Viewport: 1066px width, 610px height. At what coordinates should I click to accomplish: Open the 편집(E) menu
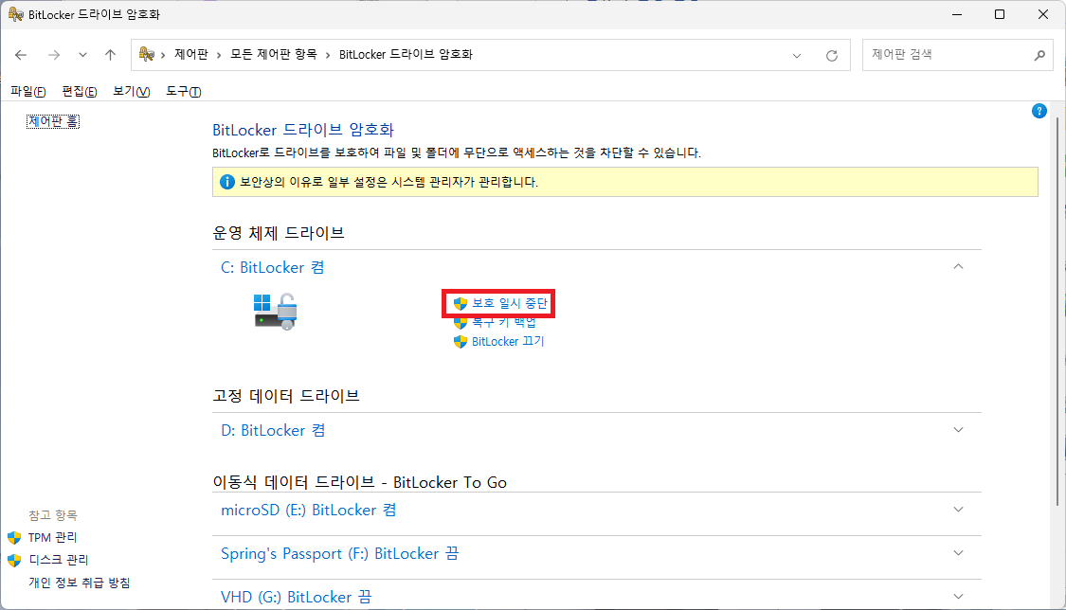tap(79, 91)
